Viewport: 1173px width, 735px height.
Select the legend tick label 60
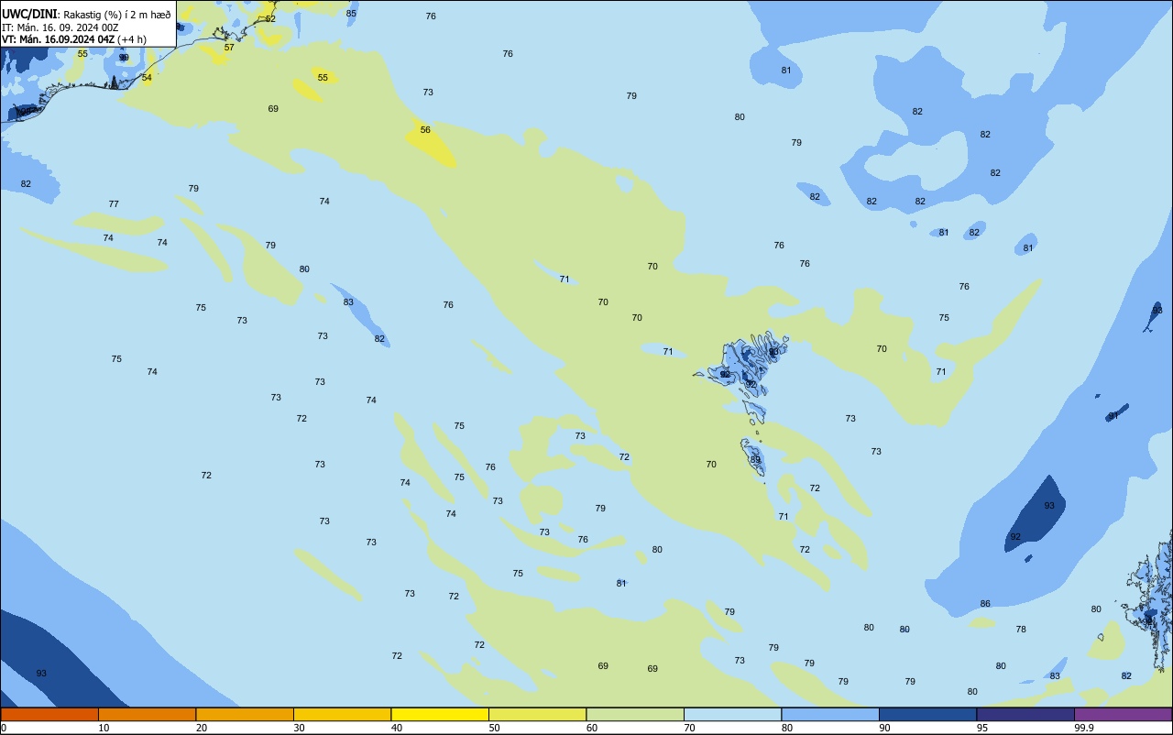click(x=592, y=728)
